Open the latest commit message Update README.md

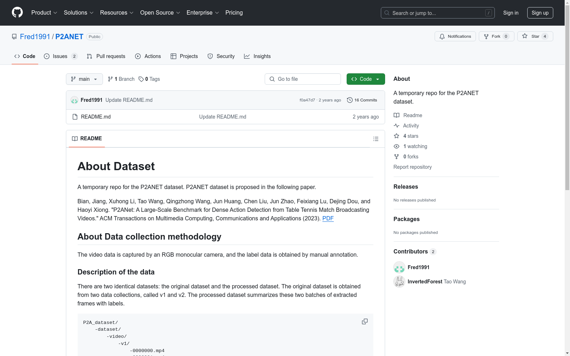pos(129,100)
